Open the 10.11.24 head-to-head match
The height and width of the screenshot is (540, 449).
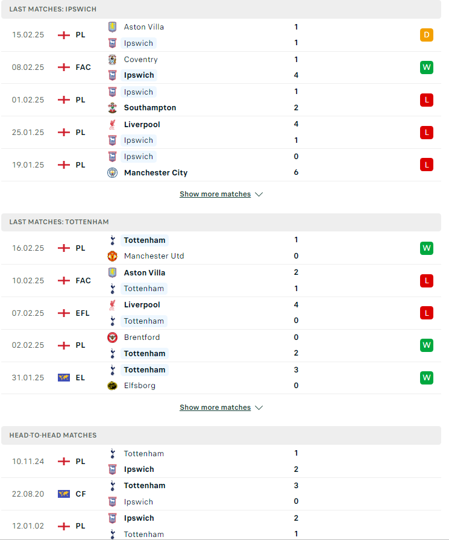point(221,462)
